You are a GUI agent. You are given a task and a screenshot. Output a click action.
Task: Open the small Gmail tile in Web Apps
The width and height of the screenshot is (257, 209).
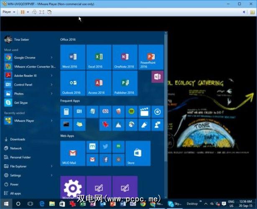click(x=92, y=160)
